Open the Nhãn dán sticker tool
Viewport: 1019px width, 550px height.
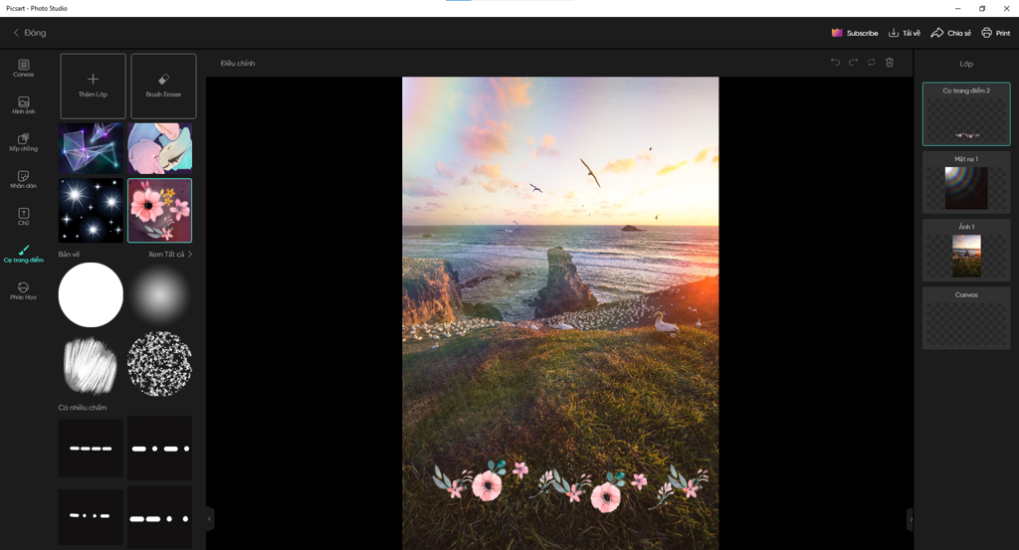tap(24, 179)
